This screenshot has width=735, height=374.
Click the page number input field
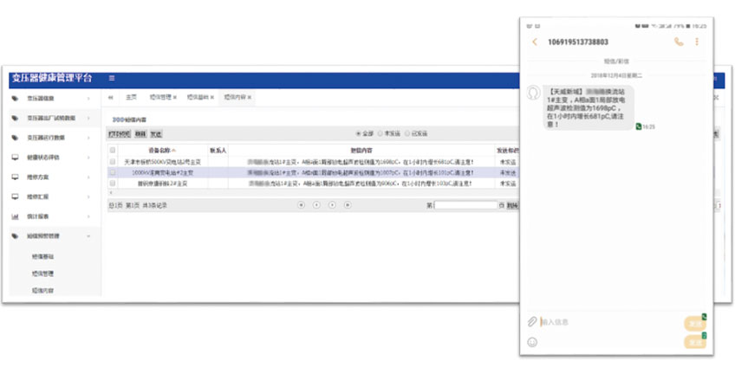coord(465,205)
